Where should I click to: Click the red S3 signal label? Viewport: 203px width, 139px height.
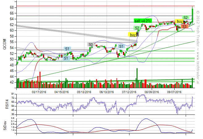pyautogui.click(x=184, y=27)
